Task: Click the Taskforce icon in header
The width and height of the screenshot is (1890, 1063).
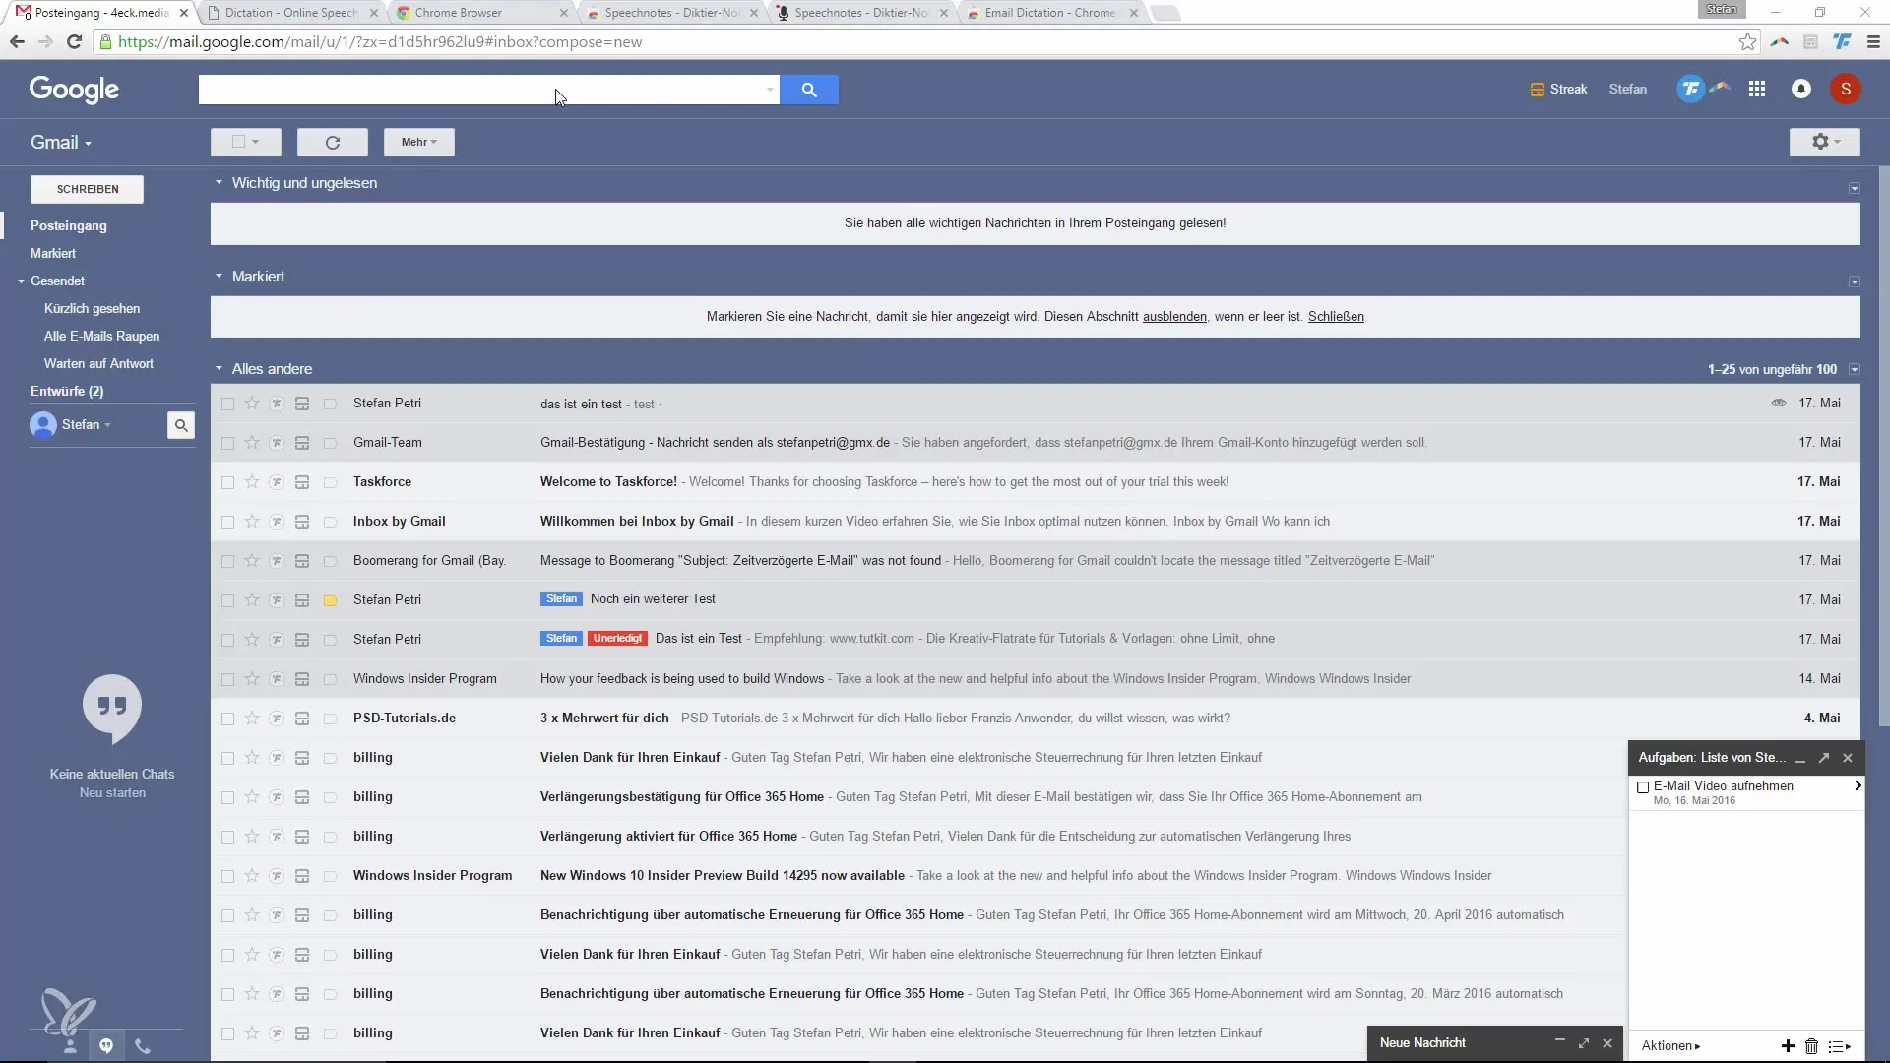Action: click(1690, 90)
